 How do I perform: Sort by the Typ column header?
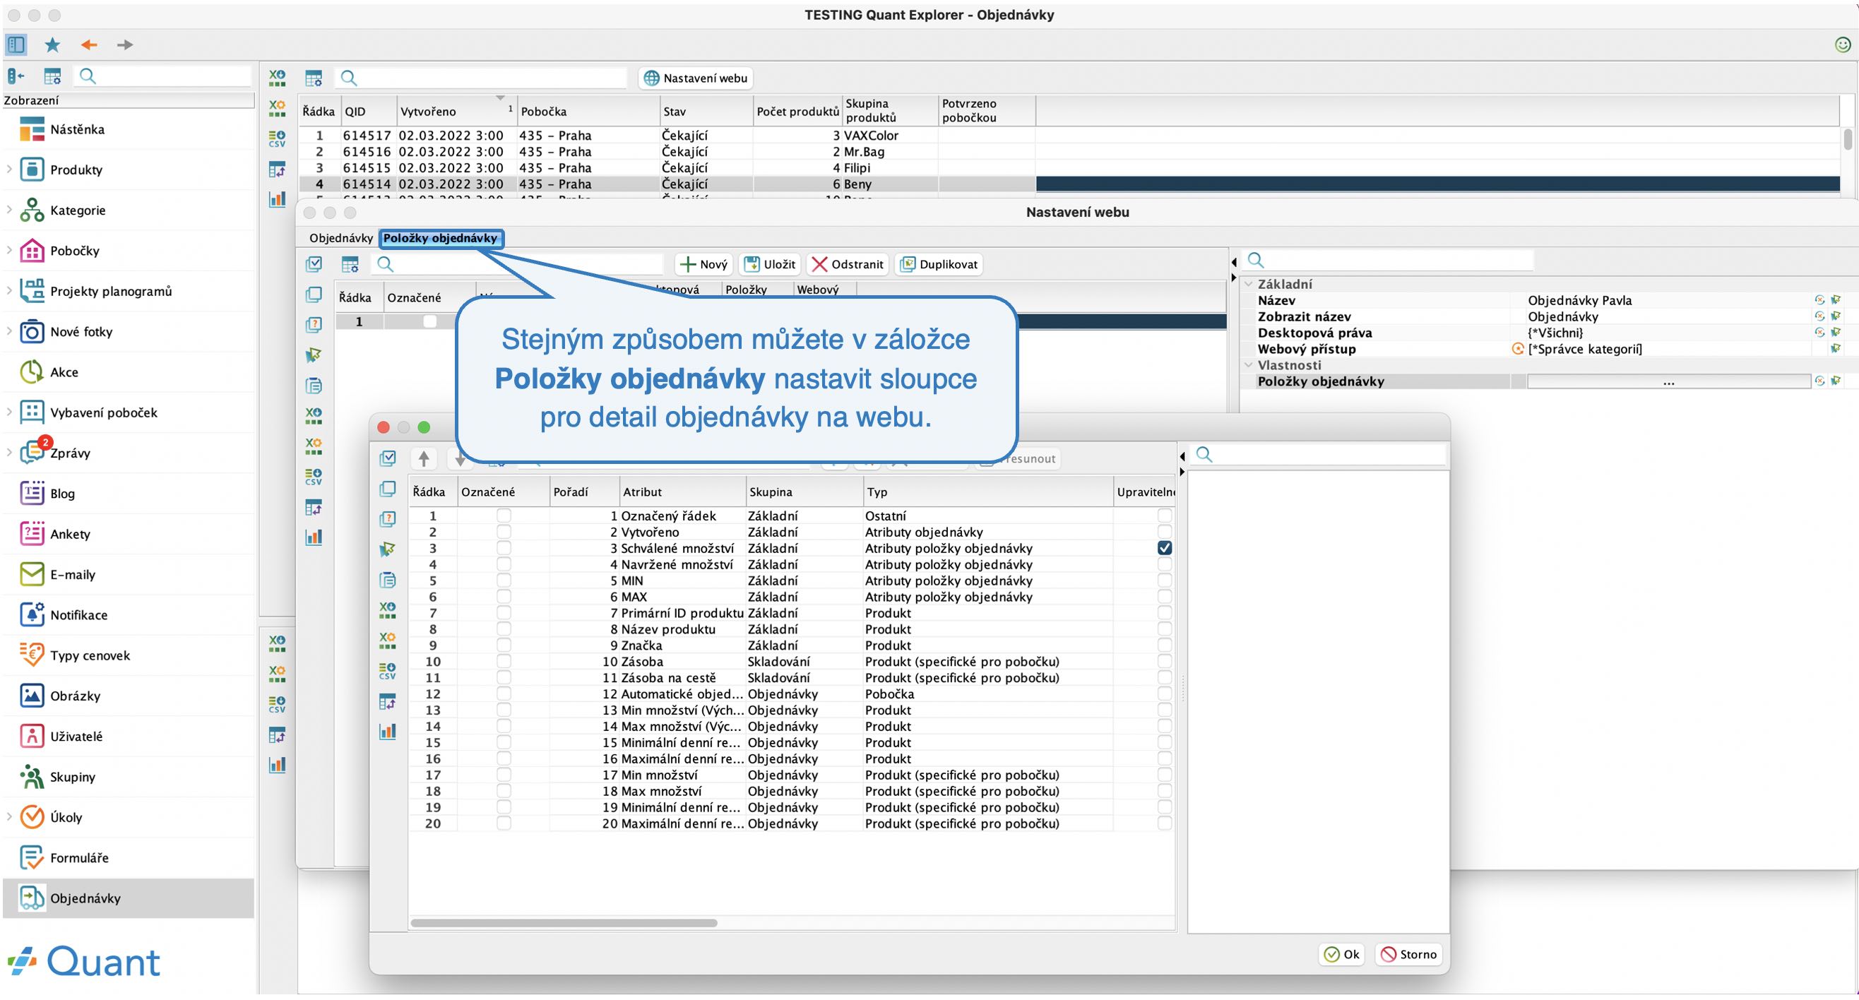(988, 492)
